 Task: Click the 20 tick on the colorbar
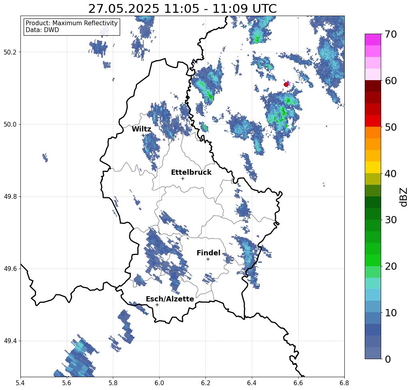[x=390, y=266]
